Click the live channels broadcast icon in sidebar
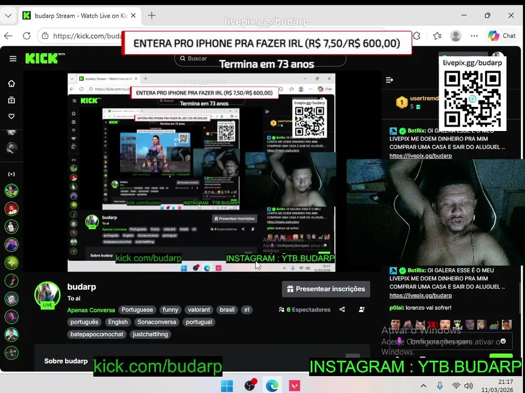The width and height of the screenshot is (525, 393). click(x=11, y=174)
